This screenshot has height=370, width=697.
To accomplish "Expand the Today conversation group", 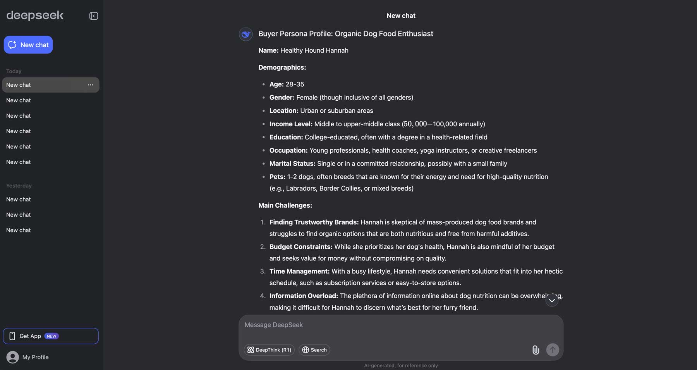I will tap(14, 71).
